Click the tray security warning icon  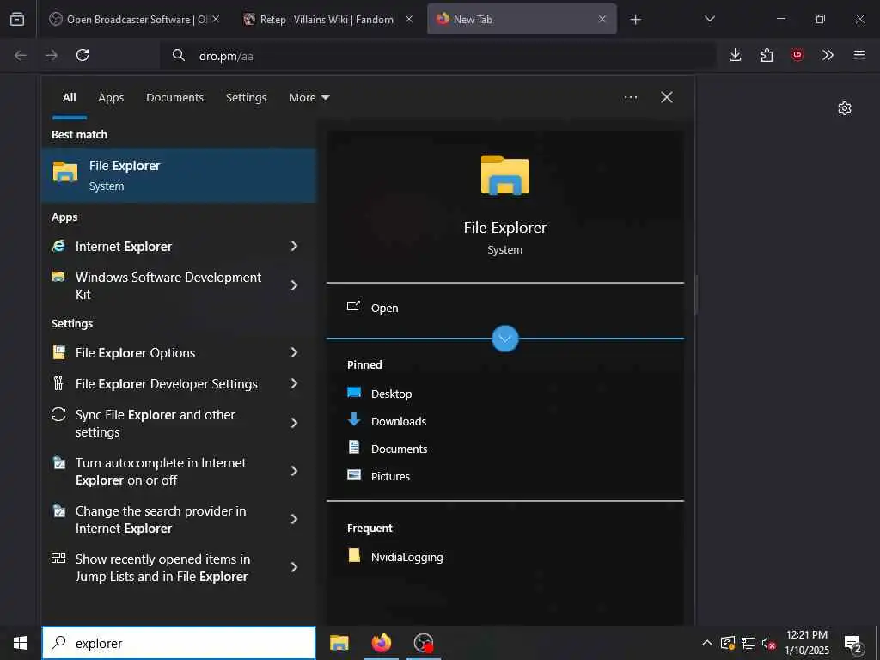(x=728, y=643)
